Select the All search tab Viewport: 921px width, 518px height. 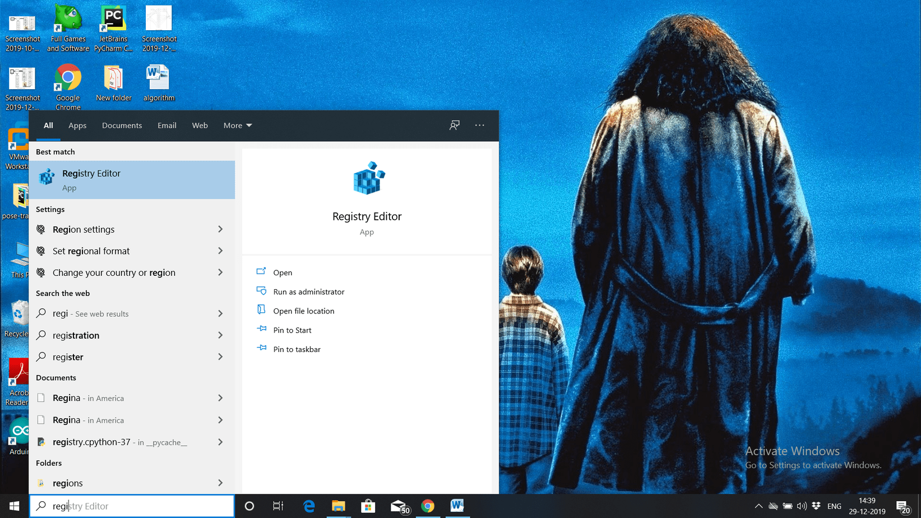[48, 126]
